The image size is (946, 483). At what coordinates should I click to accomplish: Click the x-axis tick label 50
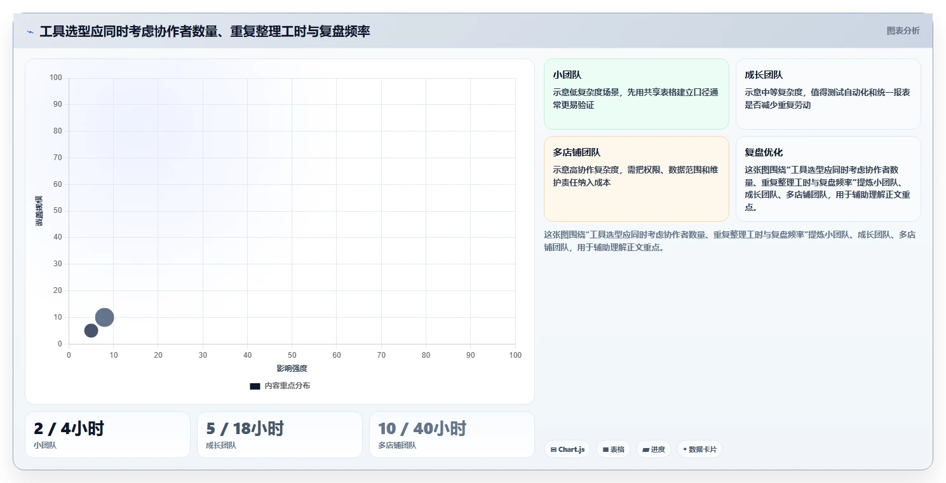pos(292,355)
